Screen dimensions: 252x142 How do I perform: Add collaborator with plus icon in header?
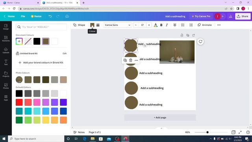(x=223, y=16)
